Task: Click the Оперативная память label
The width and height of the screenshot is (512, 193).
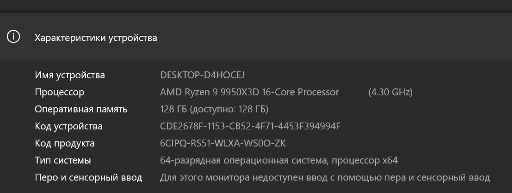Action: (x=81, y=109)
